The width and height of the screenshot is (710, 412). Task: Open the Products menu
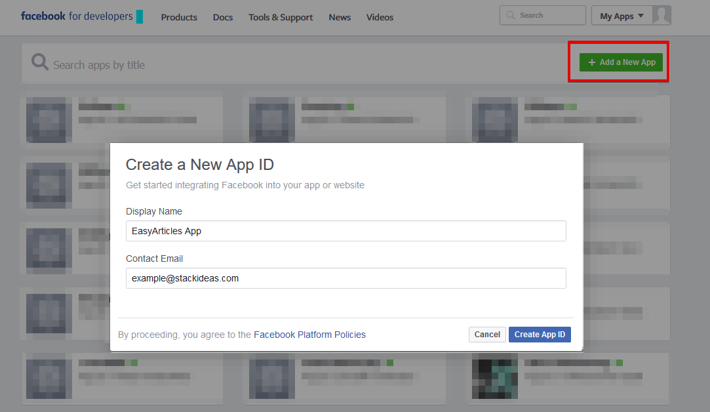[x=179, y=17]
